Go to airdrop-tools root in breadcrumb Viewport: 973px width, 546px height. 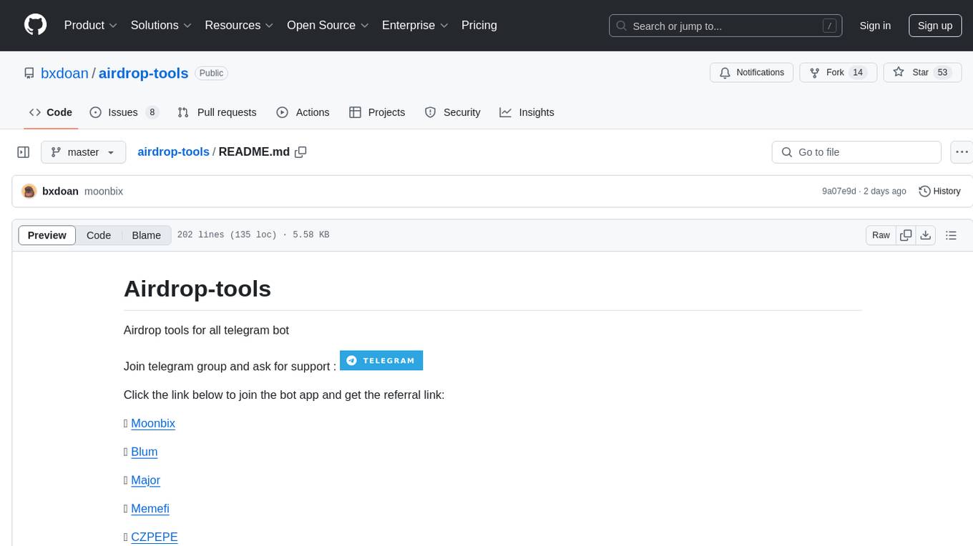tap(173, 152)
